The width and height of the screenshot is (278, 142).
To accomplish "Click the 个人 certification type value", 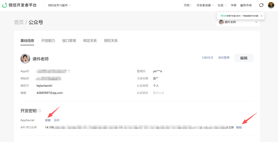I will (156, 86).
